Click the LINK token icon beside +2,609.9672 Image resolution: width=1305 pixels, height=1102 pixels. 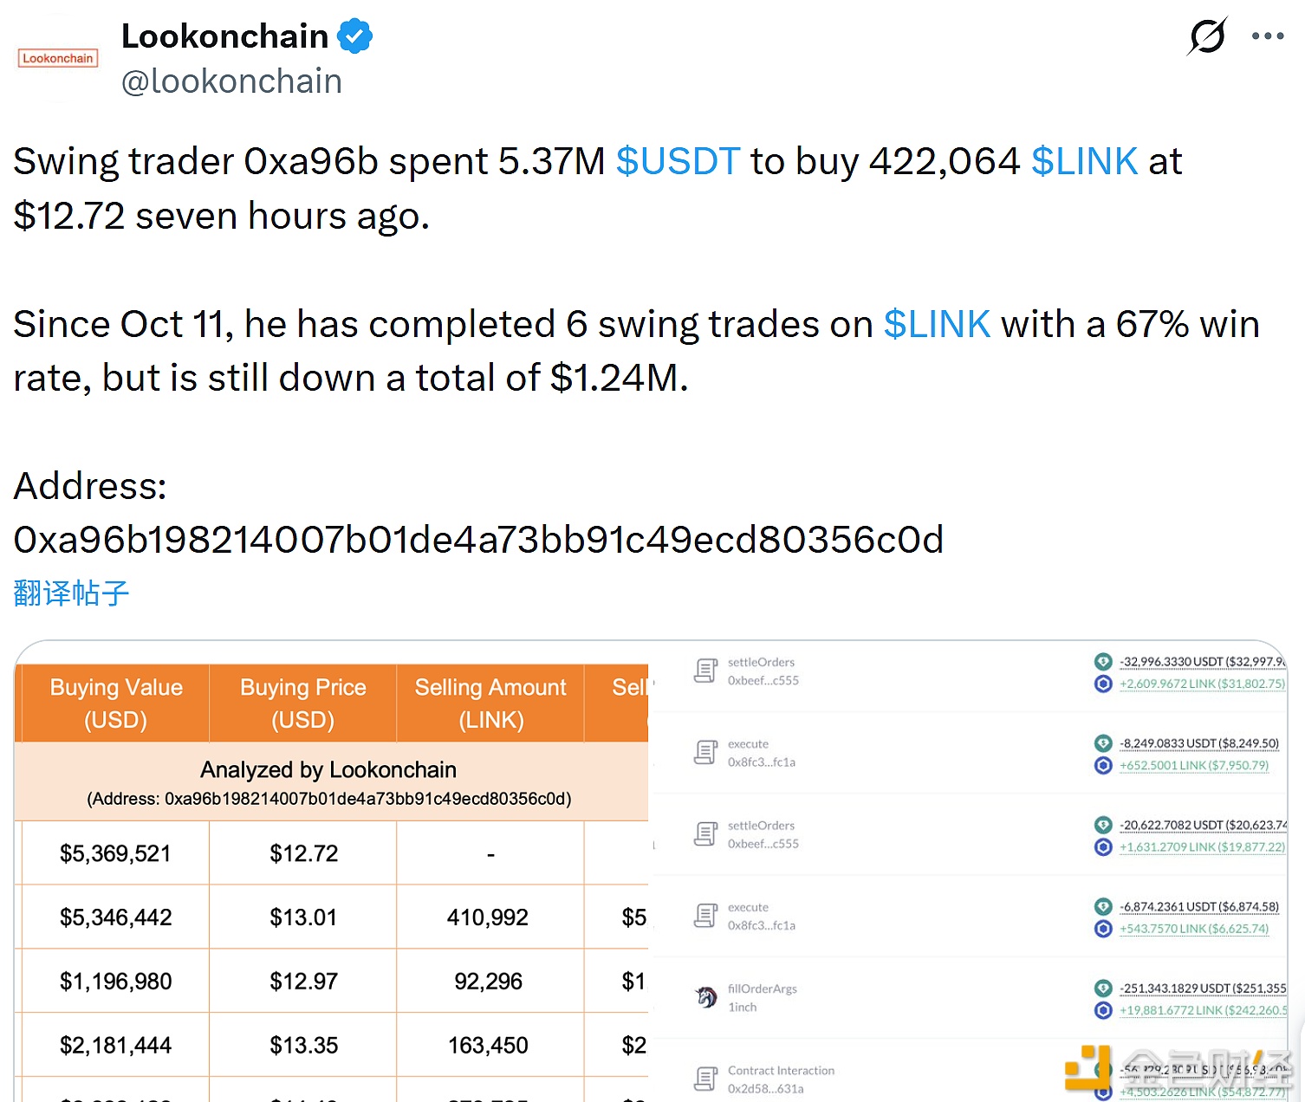click(x=1102, y=684)
